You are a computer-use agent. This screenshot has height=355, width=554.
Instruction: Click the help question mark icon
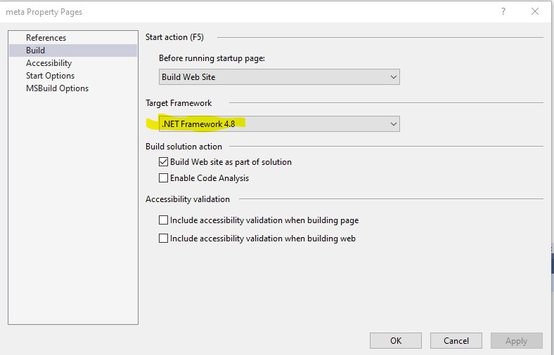click(503, 12)
